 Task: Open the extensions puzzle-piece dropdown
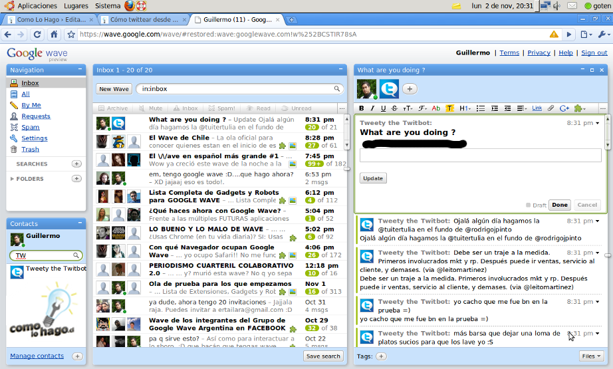click(580, 108)
